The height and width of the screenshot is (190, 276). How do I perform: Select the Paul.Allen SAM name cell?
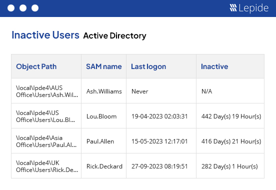(x=103, y=141)
